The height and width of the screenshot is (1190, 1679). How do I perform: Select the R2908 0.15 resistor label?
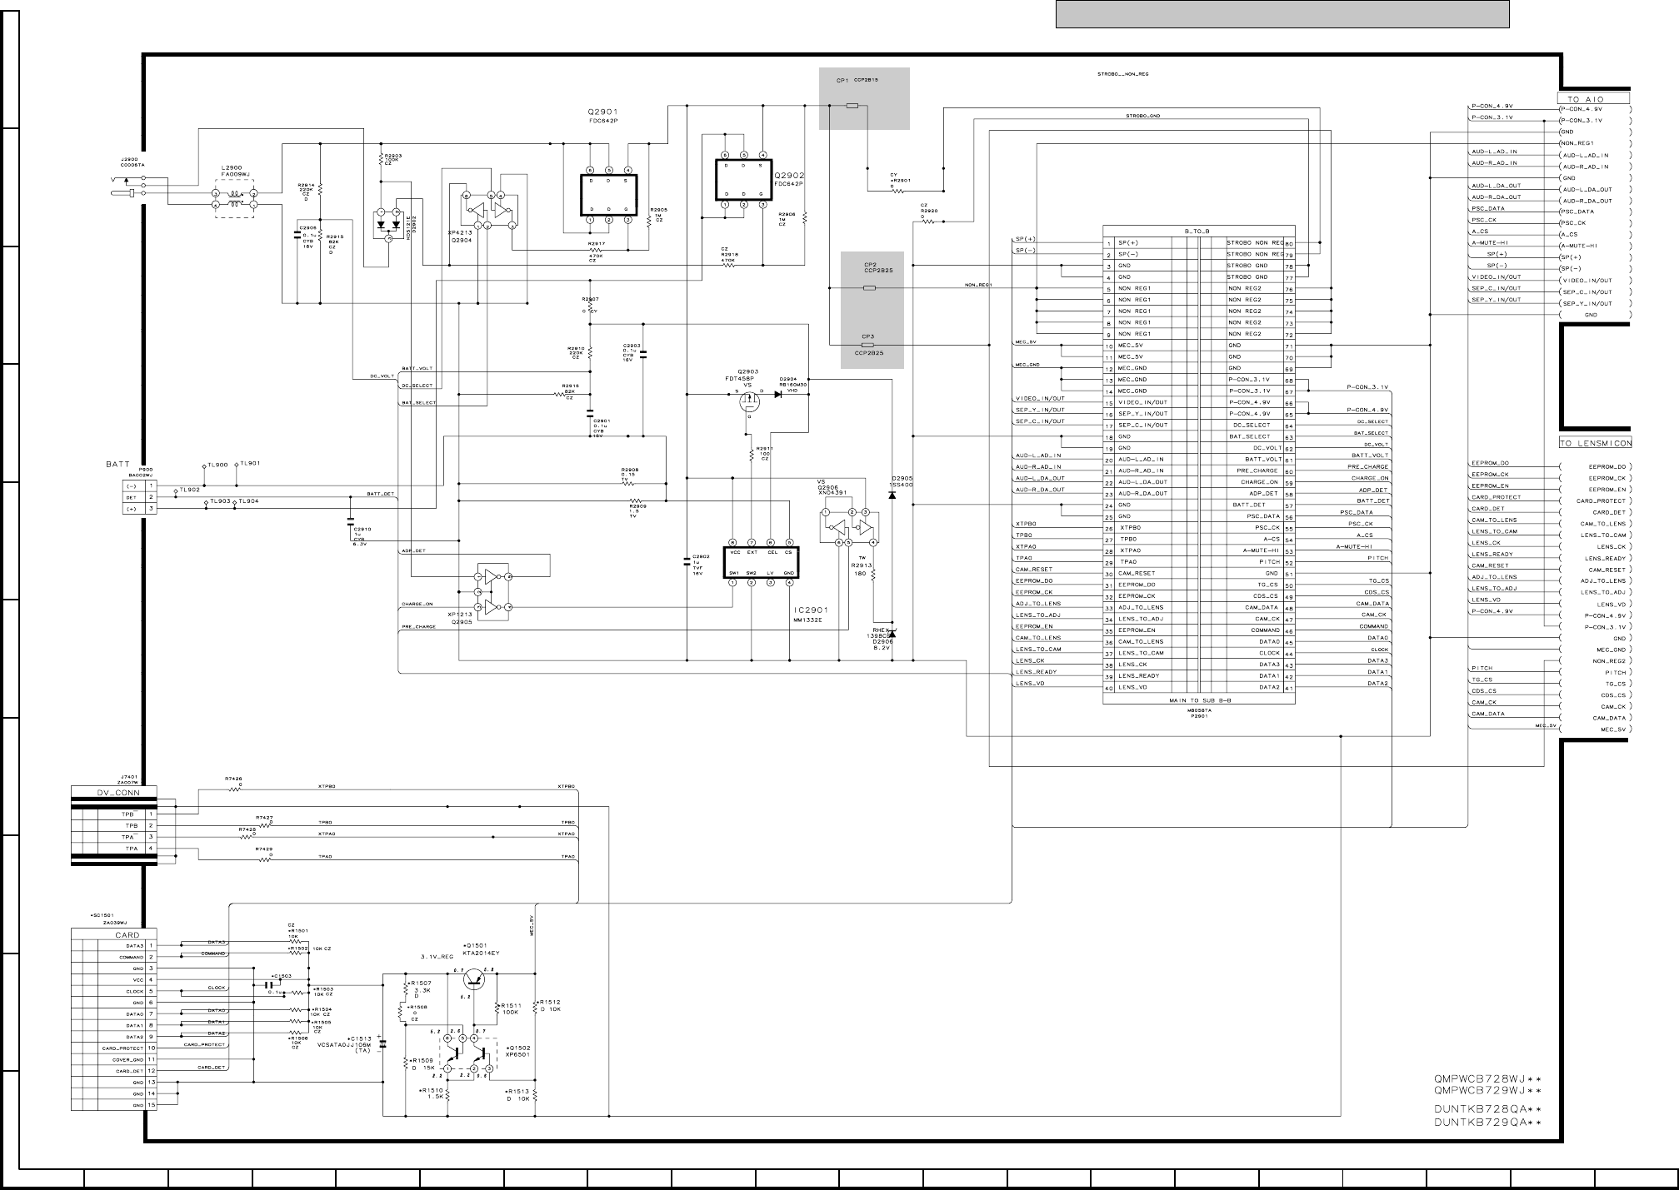[631, 475]
